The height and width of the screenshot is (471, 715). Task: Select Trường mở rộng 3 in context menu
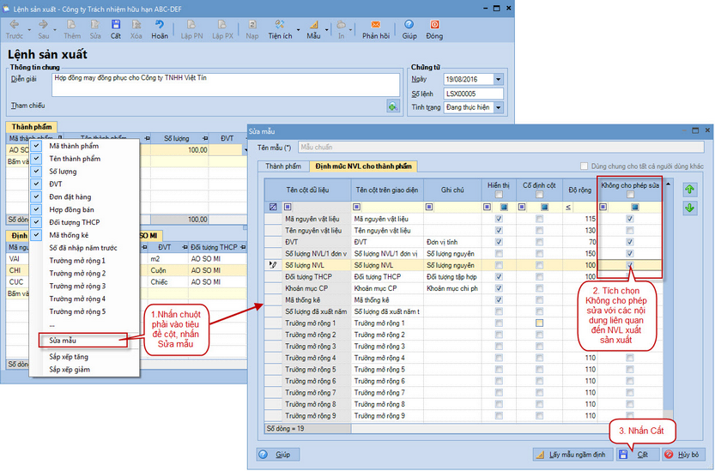[x=77, y=287]
